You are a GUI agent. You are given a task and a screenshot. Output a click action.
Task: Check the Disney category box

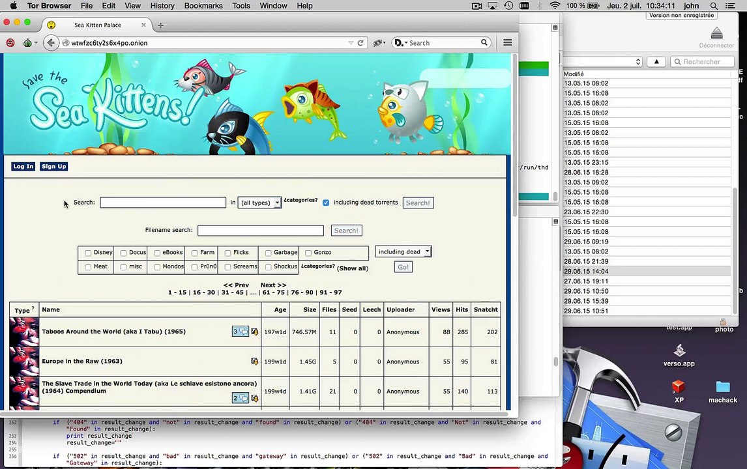coord(88,253)
